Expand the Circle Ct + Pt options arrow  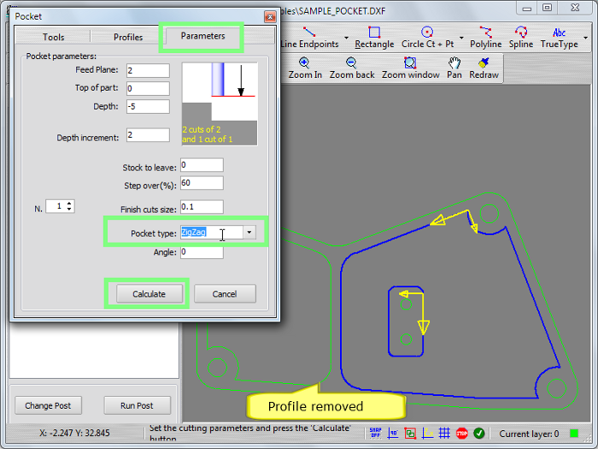[461, 39]
